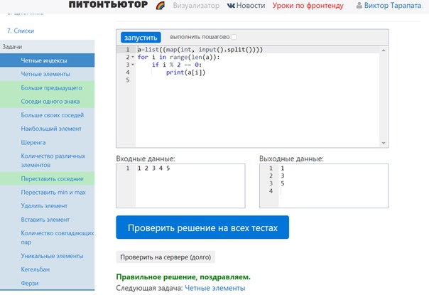The height and width of the screenshot is (295, 429).
Task: Open the Наибольший элемент task
Action: click(47, 129)
